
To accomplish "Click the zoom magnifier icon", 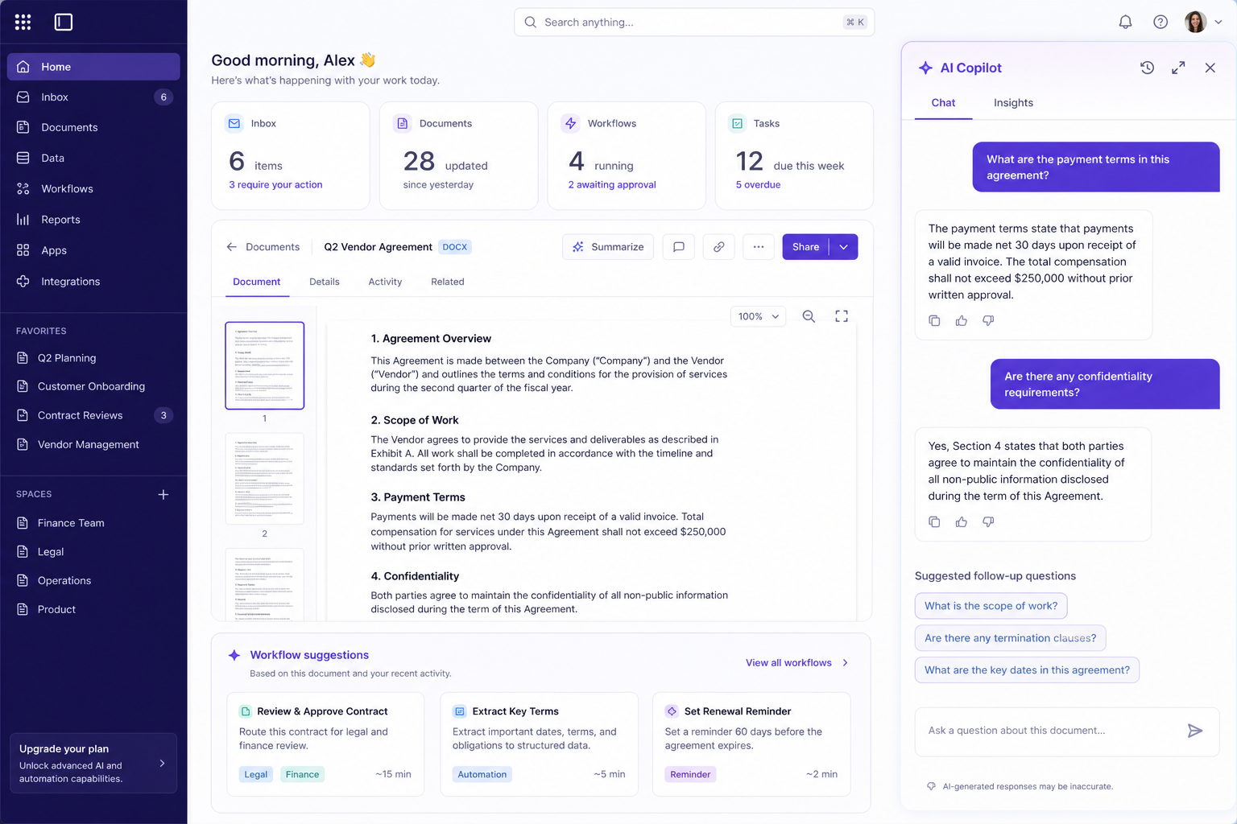I will click(809, 316).
